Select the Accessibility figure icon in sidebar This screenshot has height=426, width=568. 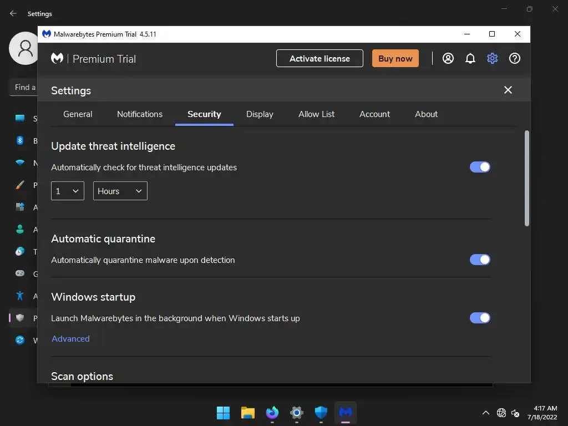(20, 296)
